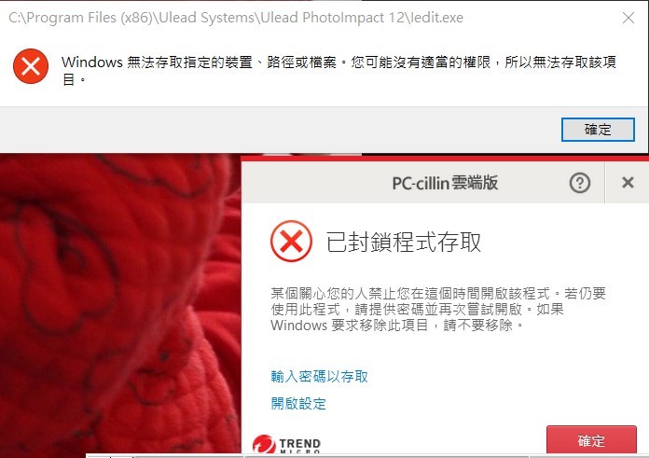649x458 pixels.
Task: Close the PC-cillin 雲端版 popup window
Action: coord(628,182)
